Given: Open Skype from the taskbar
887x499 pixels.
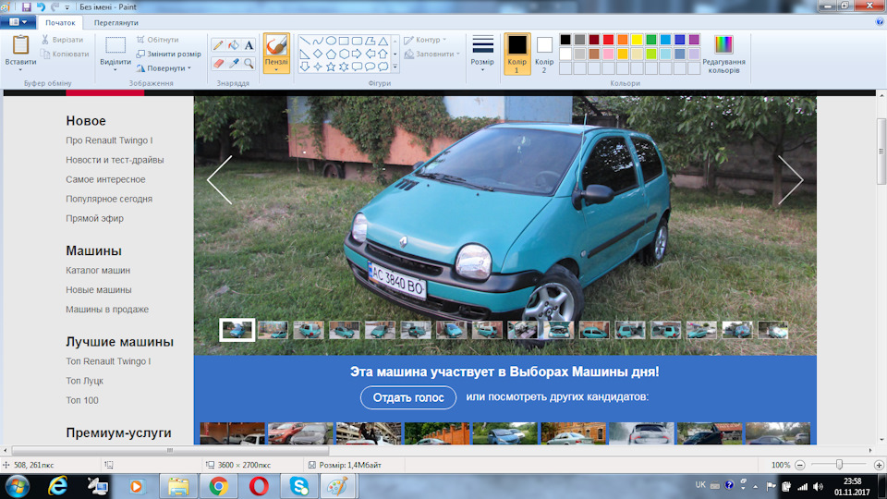Looking at the screenshot, I should [298, 486].
